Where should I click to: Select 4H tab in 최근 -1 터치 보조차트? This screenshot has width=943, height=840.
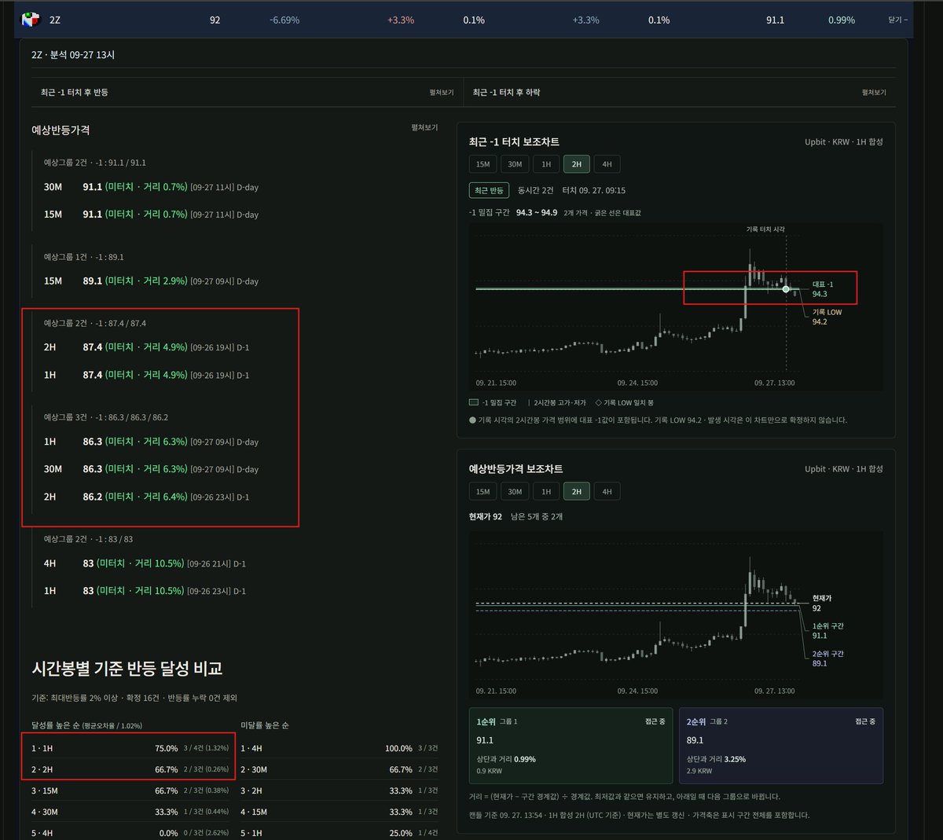607,164
